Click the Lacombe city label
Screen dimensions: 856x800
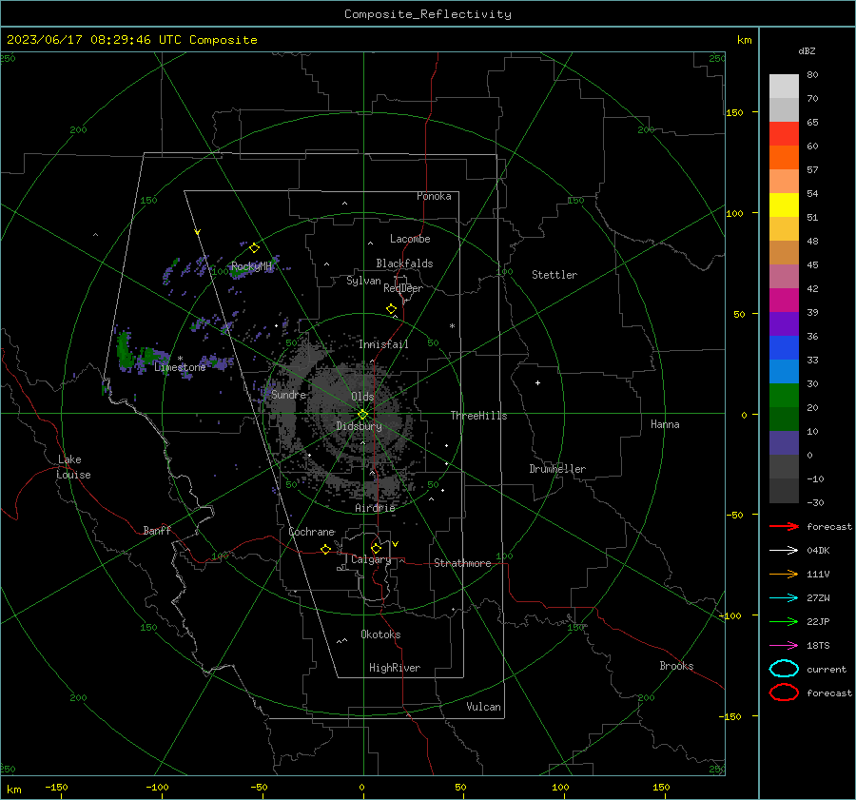click(410, 239)
